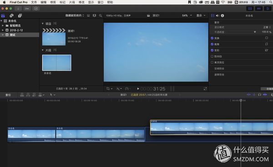Viewport: 273px width, 167px height.
Task: Open the blend mode 正常 dropdown
Action: tap(267, 27)
